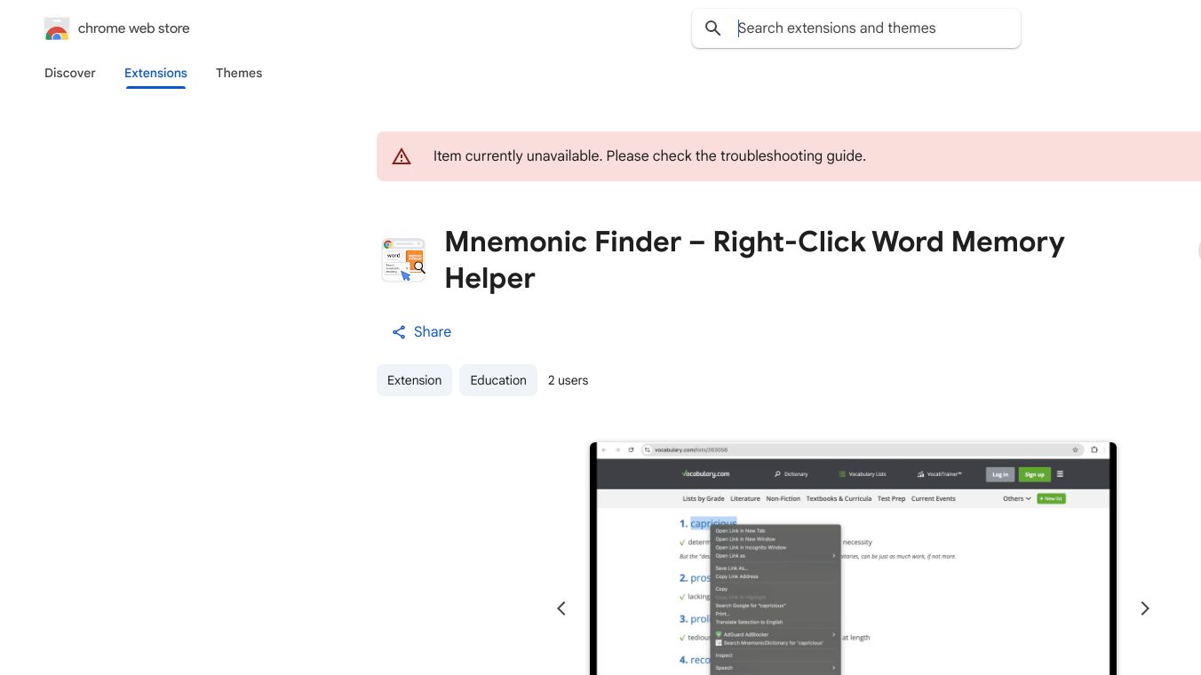Click the red warning triangle icon
Image resolution: width=1201 pixels, height=675 pixels.
click(x=402, y=156)
